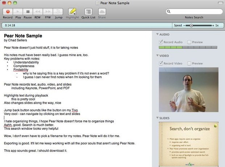
Task: Toggle the Record Video checkbox
Action: pos(161,63)
